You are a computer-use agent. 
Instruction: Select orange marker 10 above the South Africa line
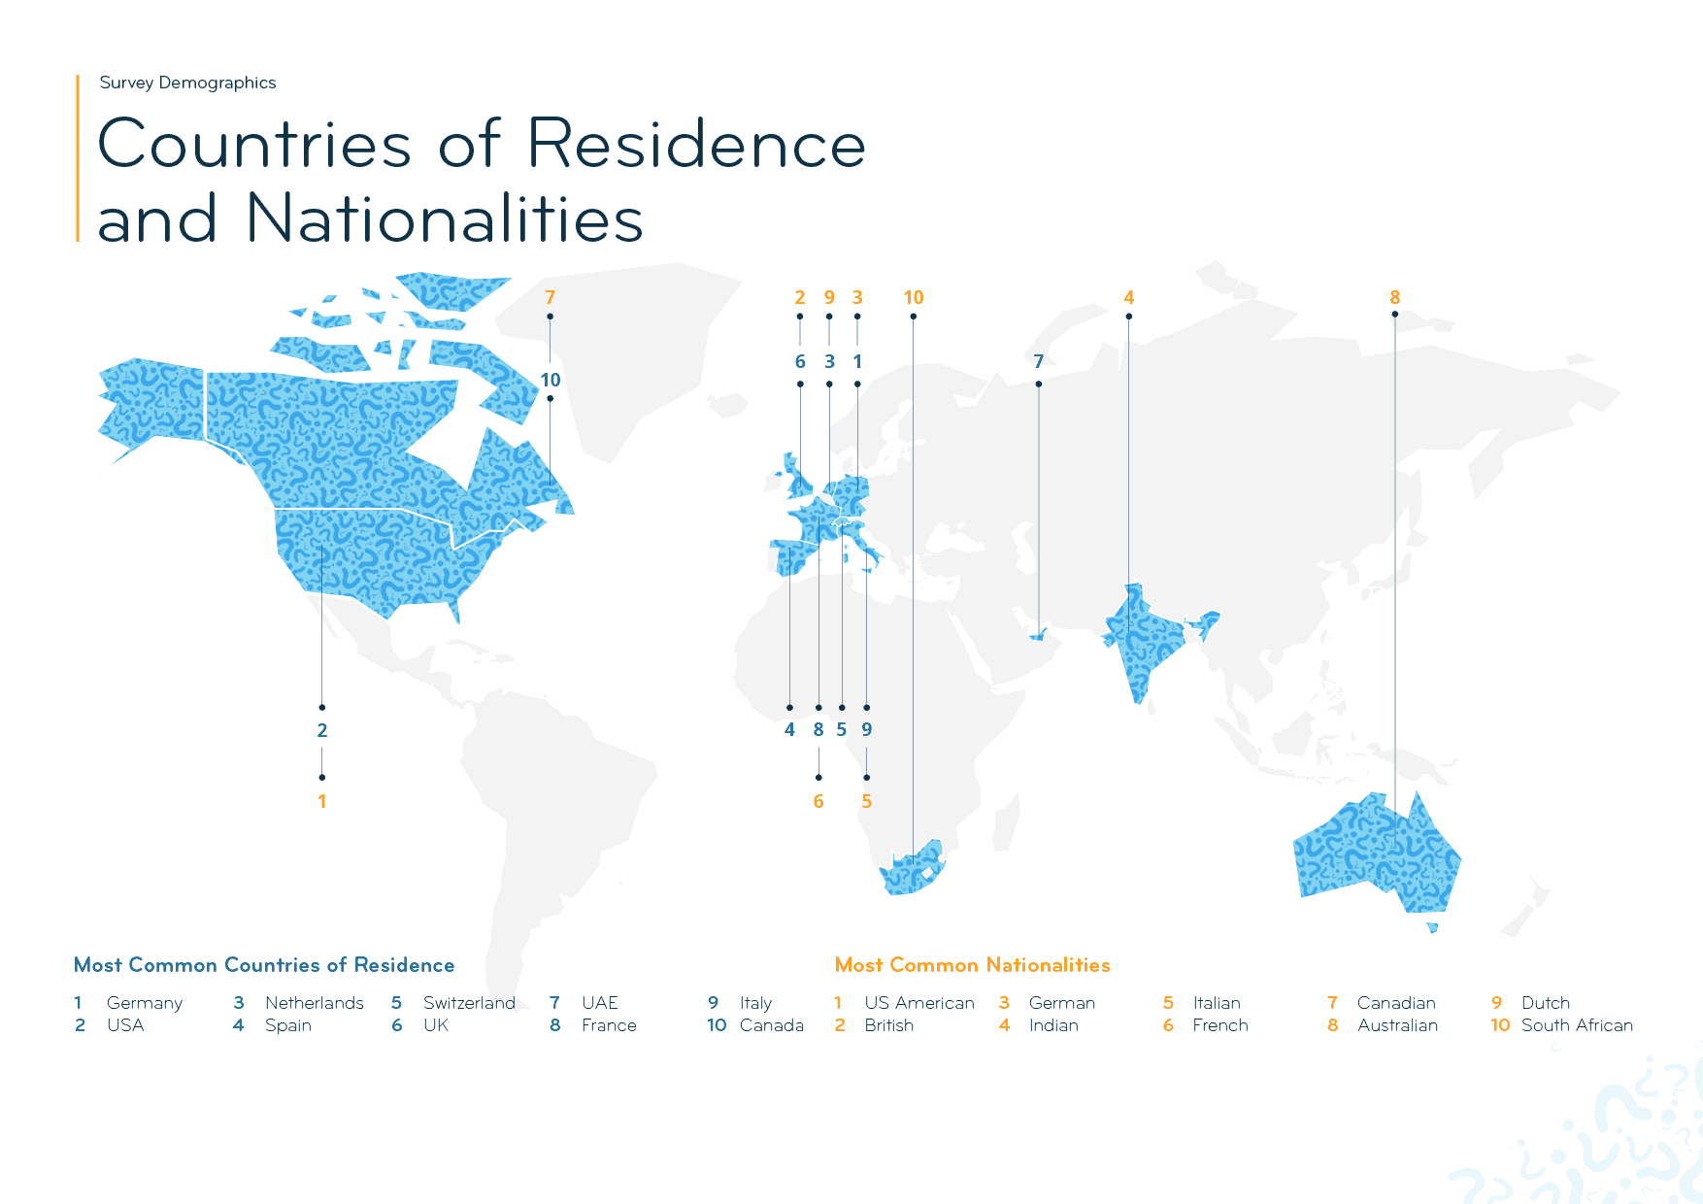point(913,298)
